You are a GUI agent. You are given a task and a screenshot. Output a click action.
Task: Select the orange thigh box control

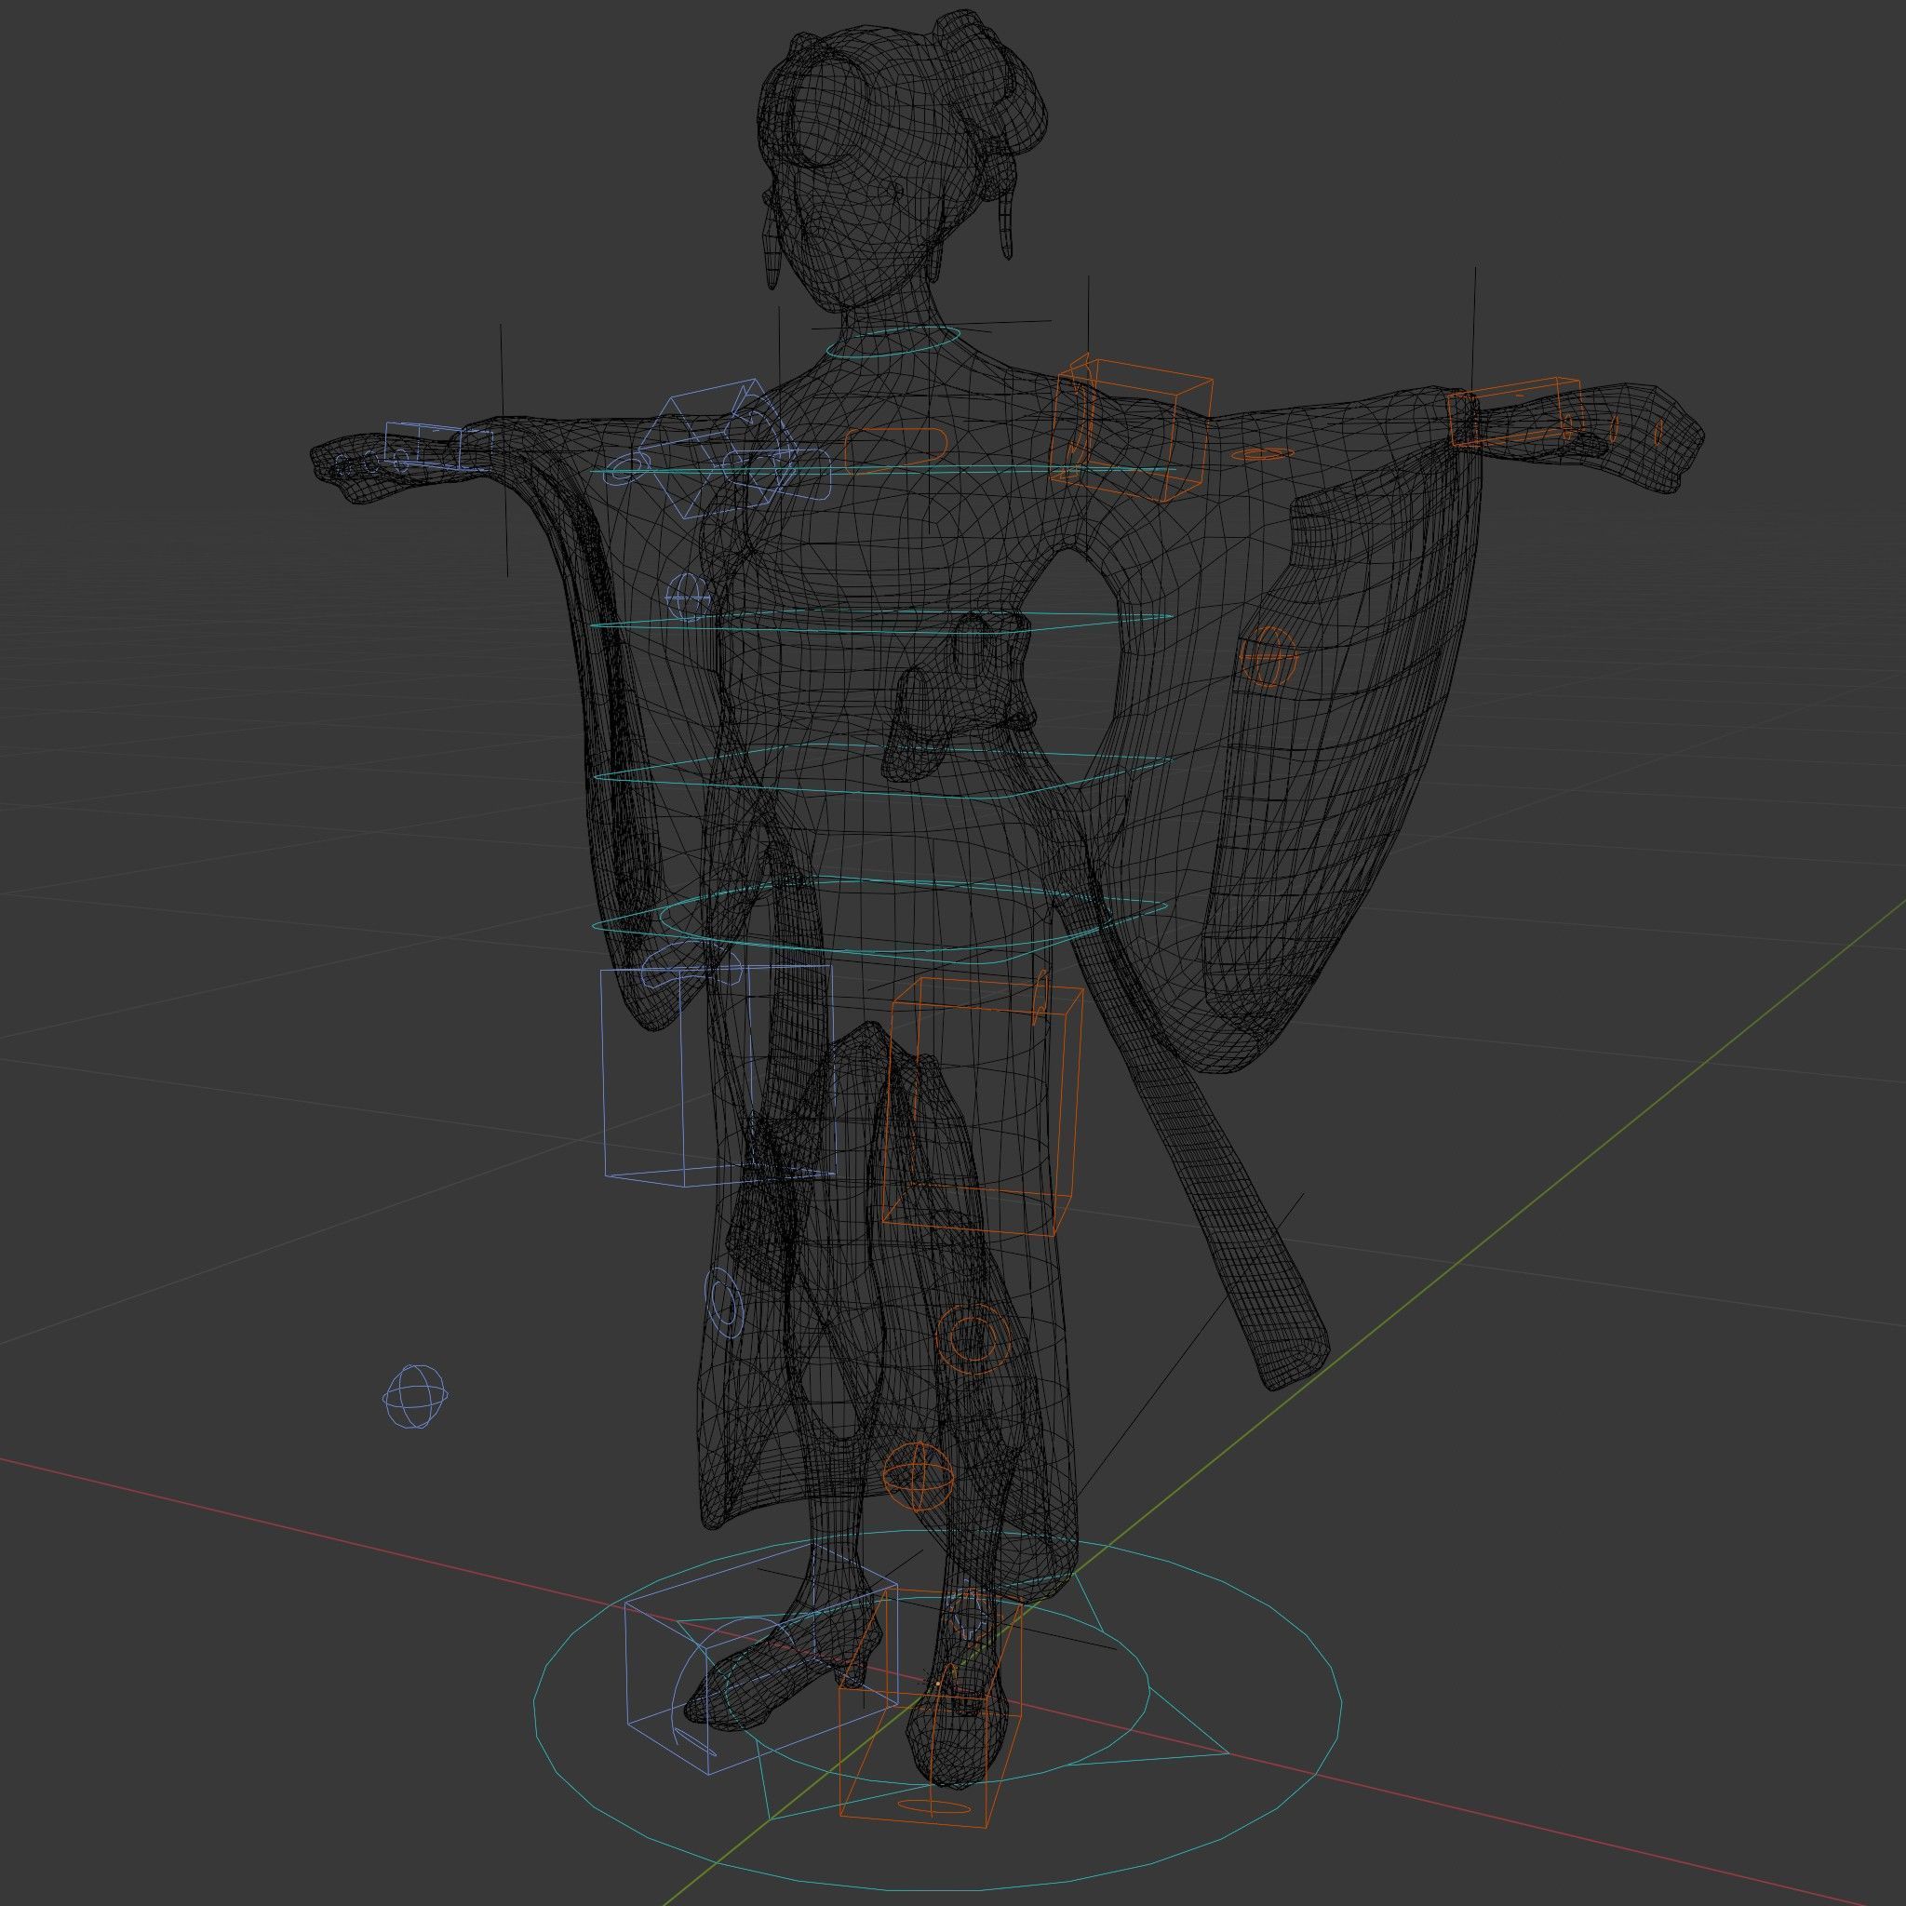984,1107
